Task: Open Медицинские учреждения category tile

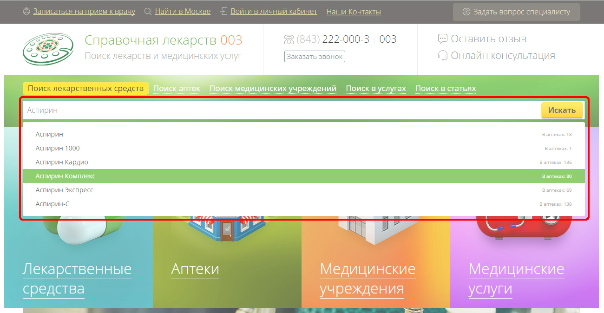Action: point(368,279)
